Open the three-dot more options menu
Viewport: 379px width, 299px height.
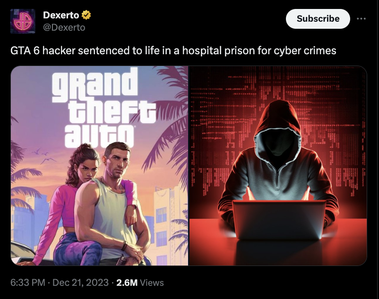point(361,18)
